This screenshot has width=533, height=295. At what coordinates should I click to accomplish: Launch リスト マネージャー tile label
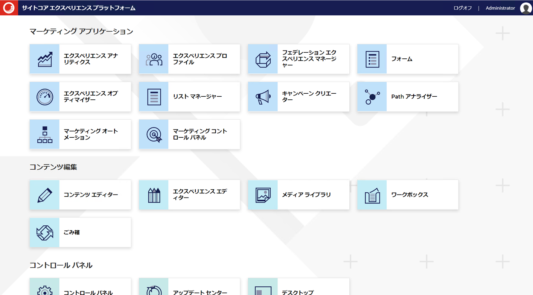[x=198, y=97]
